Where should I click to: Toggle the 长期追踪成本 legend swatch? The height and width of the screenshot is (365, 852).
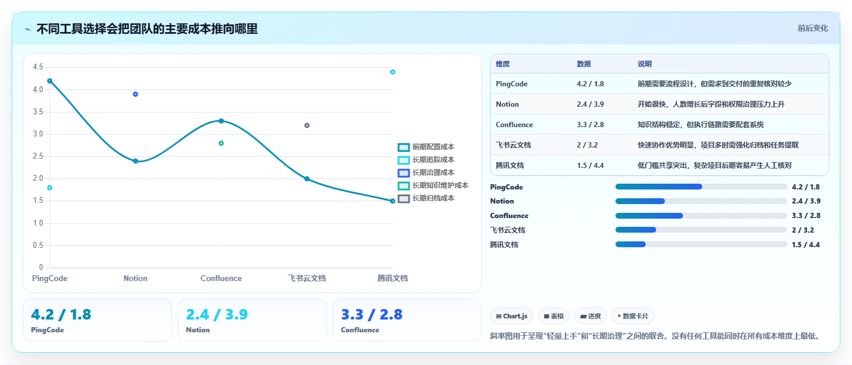pos(404,160)
